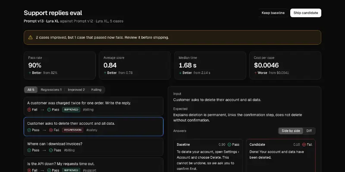Click the up arrow under Pass rate
Image resolution: width=345 pixels, height=172 pixels.
pyautogui.click(x=30, y=73)
